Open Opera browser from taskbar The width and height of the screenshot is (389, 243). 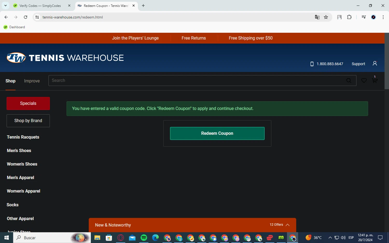(x=121, y=238)
